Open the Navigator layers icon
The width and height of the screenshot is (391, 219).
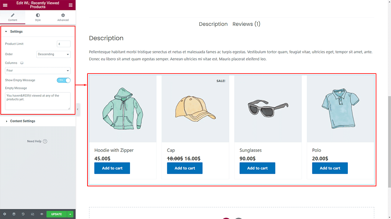coord(14,214)
